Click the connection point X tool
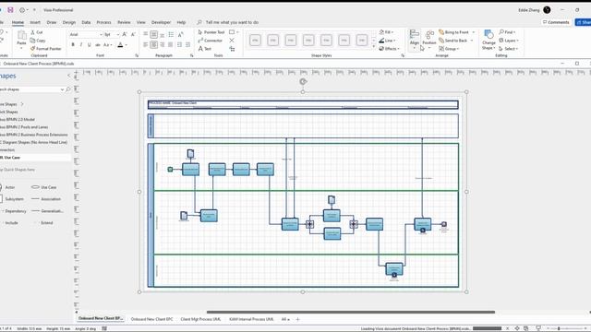 click(232, 41)
